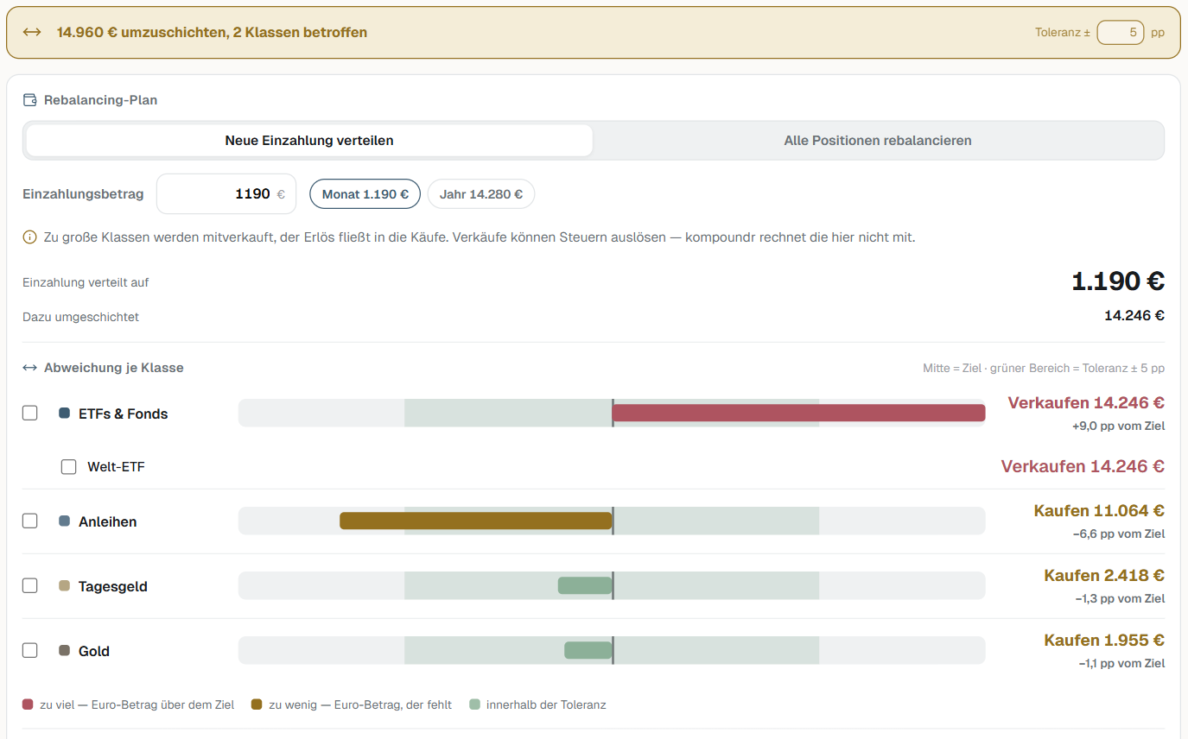Image resolution: width=1188 pixels, height=739 pixels.
Task: Check the Tagesgeld checkbox
Action: [30, 586]
